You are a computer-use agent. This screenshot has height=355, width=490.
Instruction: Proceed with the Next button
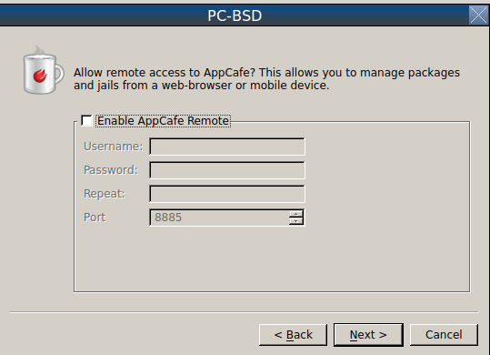tap(368, 335)
